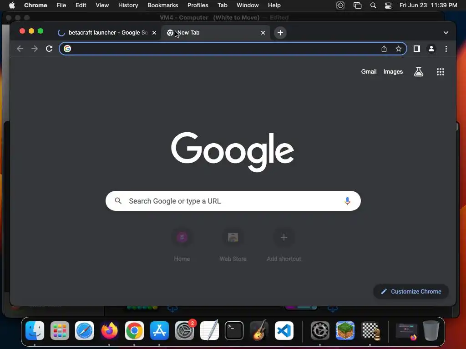Open App Store from the Dock
466x349 pixels.
pos(159,331)
